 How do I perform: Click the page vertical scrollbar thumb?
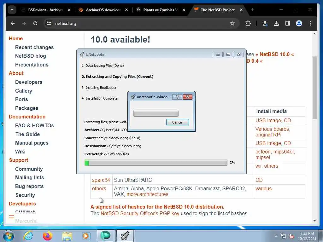[314, 88]
